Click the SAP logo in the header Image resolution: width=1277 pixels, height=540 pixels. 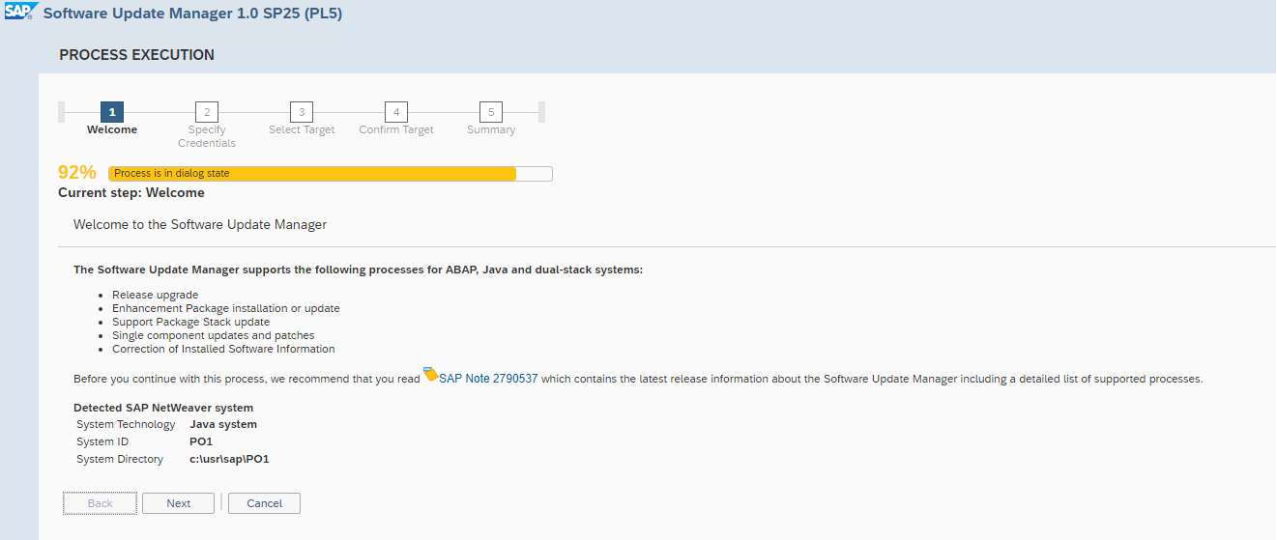coord(18,13)
